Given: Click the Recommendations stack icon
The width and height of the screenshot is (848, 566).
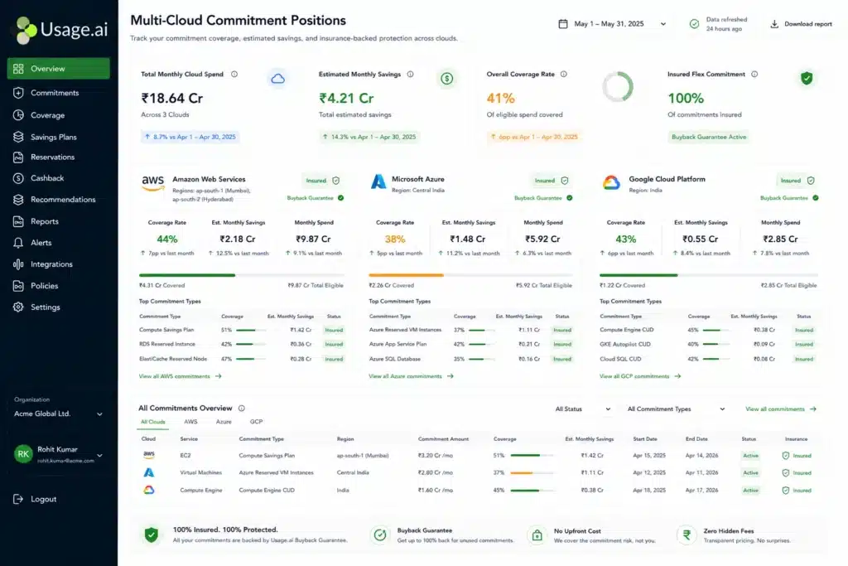Looking at the screenshot, I should (x=18, y=200).
